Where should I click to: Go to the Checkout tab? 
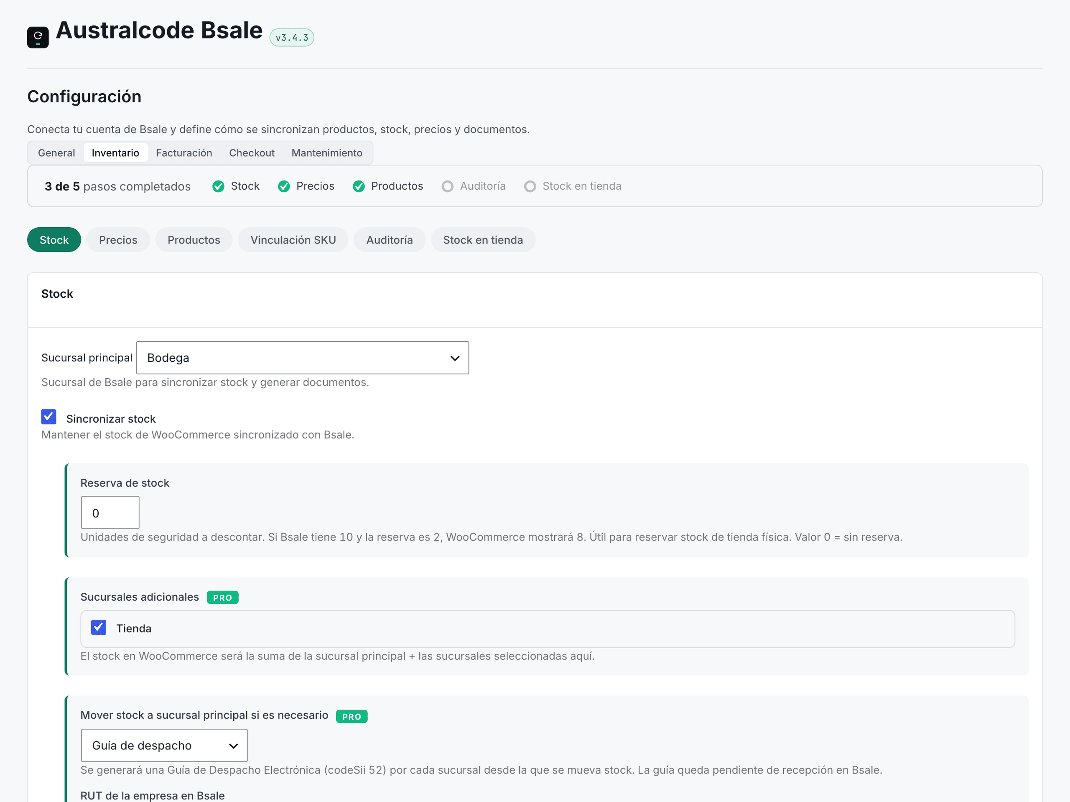[252, 153]
